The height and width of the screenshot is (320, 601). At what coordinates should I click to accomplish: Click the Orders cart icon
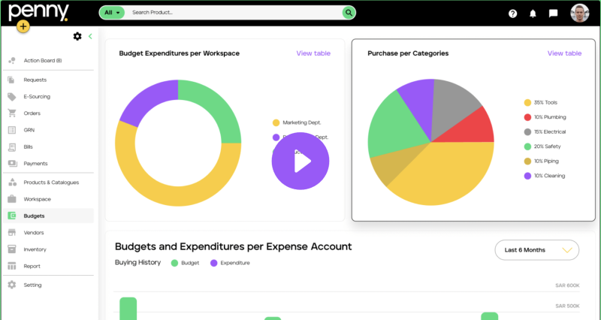12,113
